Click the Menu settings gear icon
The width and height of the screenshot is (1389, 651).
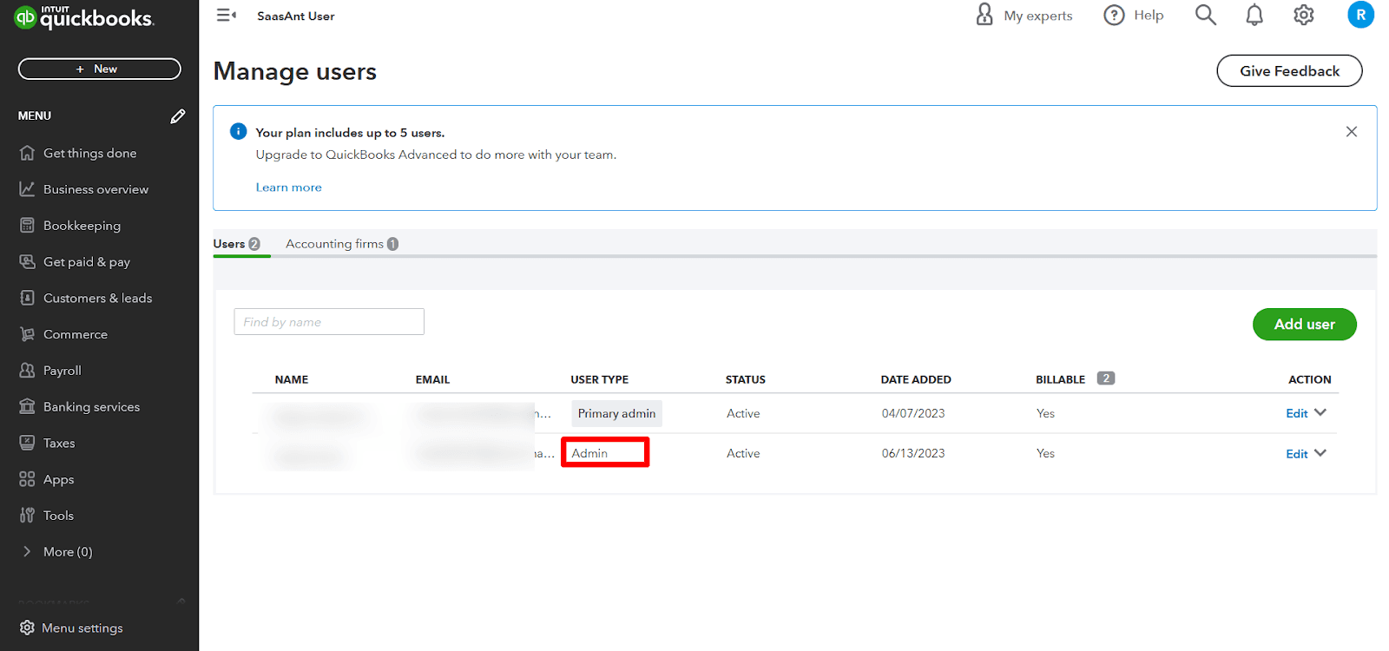[27, 628]
